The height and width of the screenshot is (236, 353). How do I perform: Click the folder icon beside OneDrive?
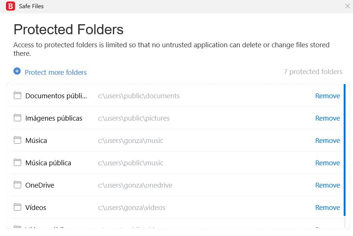tap(17, 185)
